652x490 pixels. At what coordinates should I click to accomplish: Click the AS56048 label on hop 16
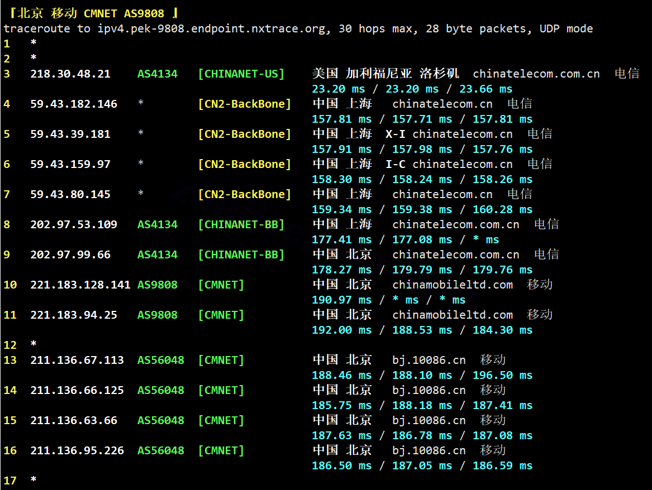point(160,451)
